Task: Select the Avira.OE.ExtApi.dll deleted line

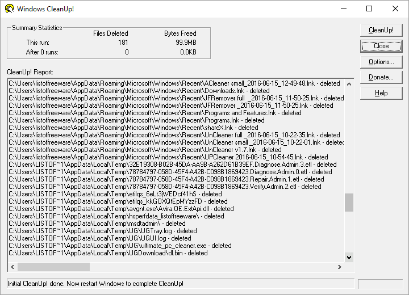Action: (121, 209)
